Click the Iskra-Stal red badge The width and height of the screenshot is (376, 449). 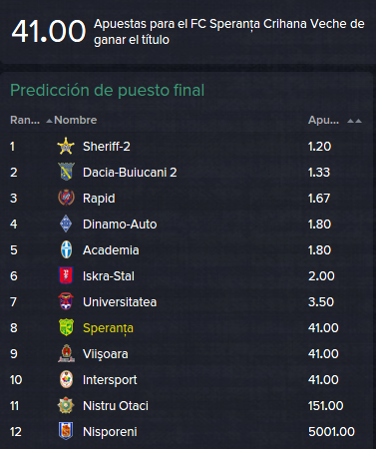tap(66, 275)
